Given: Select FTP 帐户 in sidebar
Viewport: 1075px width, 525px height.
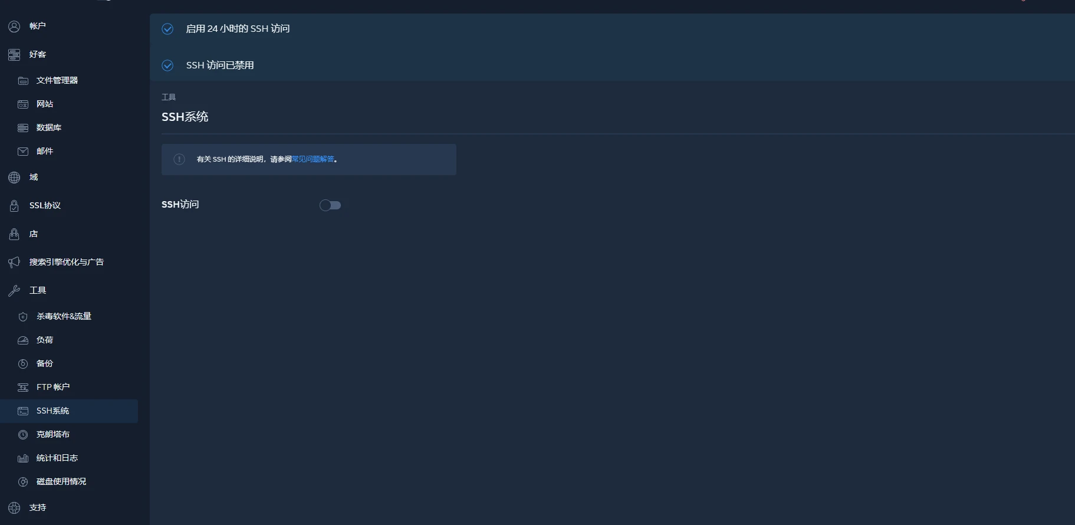Looking at the screenshot, I should pos(53,387).
